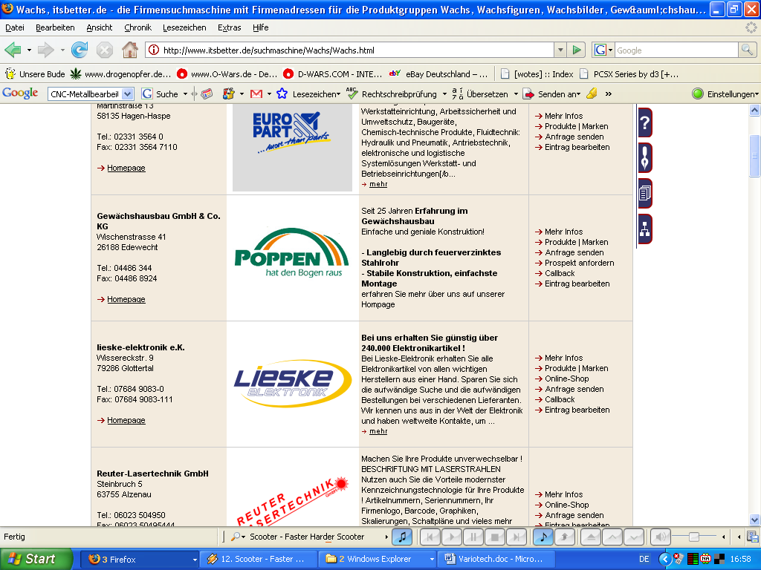The width and height of the screenshot is (761, 570).
Task: Click the greyed stop loading button
Action: 104,50
